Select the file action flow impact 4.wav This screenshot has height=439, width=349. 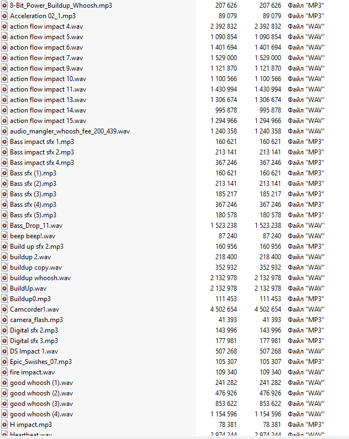click(x=47, y=26)
